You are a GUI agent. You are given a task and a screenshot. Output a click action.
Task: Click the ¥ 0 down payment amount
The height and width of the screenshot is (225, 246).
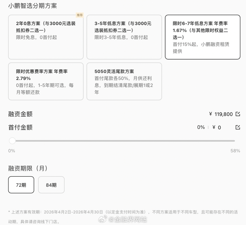tap(216, 128)
